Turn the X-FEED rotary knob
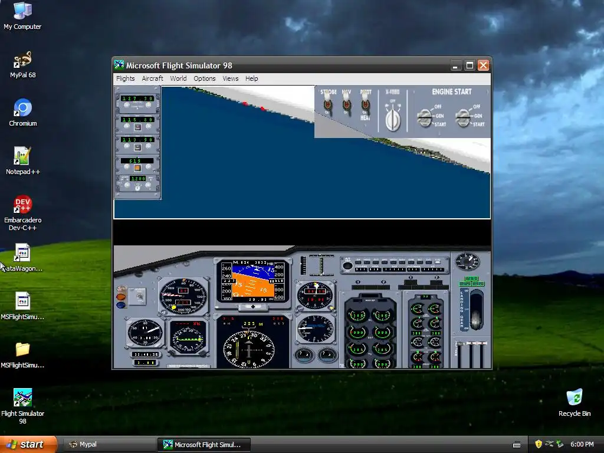 tap(393, 119)
